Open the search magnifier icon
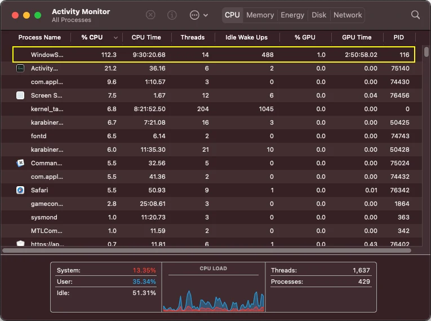431x321 pixels. point(415,15)
